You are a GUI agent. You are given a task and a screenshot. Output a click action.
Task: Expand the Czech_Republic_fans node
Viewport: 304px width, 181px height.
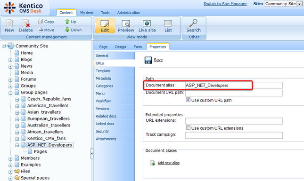(17, 99)
